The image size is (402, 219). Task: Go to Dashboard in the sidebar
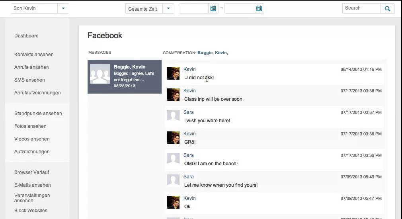click(x=26, y=36)
